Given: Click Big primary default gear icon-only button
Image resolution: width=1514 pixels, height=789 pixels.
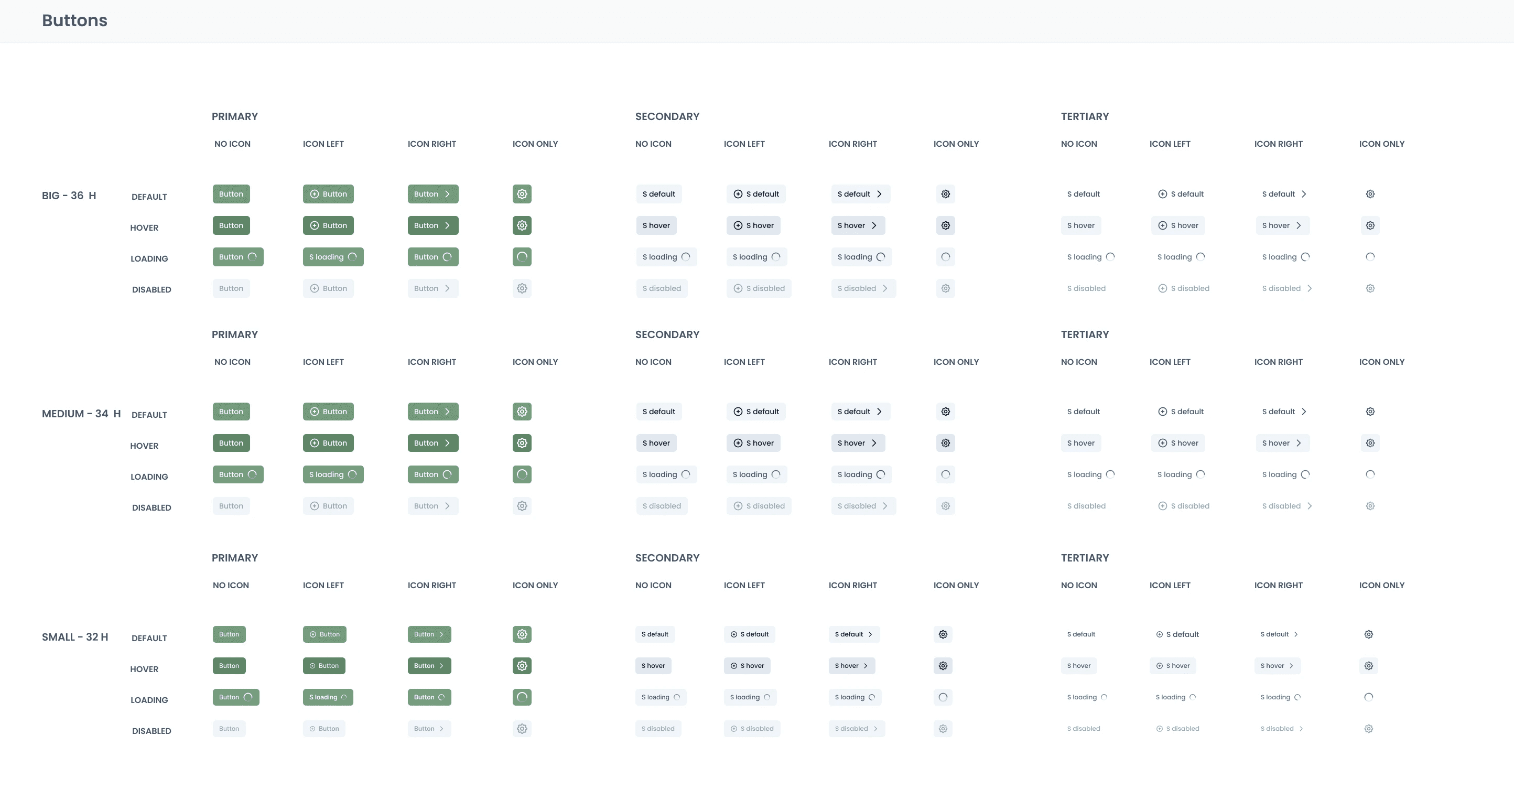Looking at the screenshot, I should coord(522,194).
